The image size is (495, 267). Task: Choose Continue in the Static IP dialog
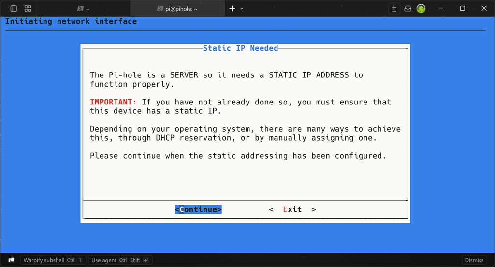198,209
